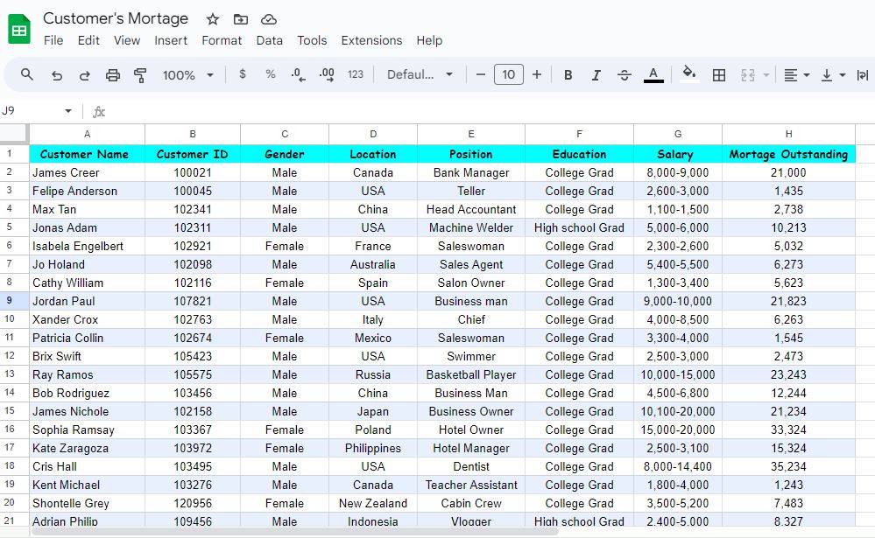Viewport: 875px width, 538px height.
Task: Open the View menu
Action: 127,41
